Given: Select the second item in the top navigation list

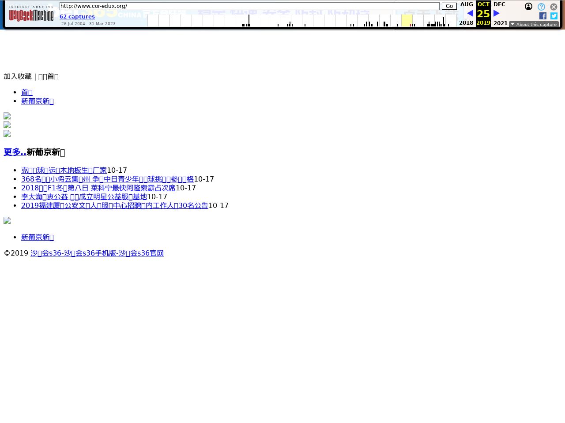Looking at the screenshot, I should [x=38, y=101].
